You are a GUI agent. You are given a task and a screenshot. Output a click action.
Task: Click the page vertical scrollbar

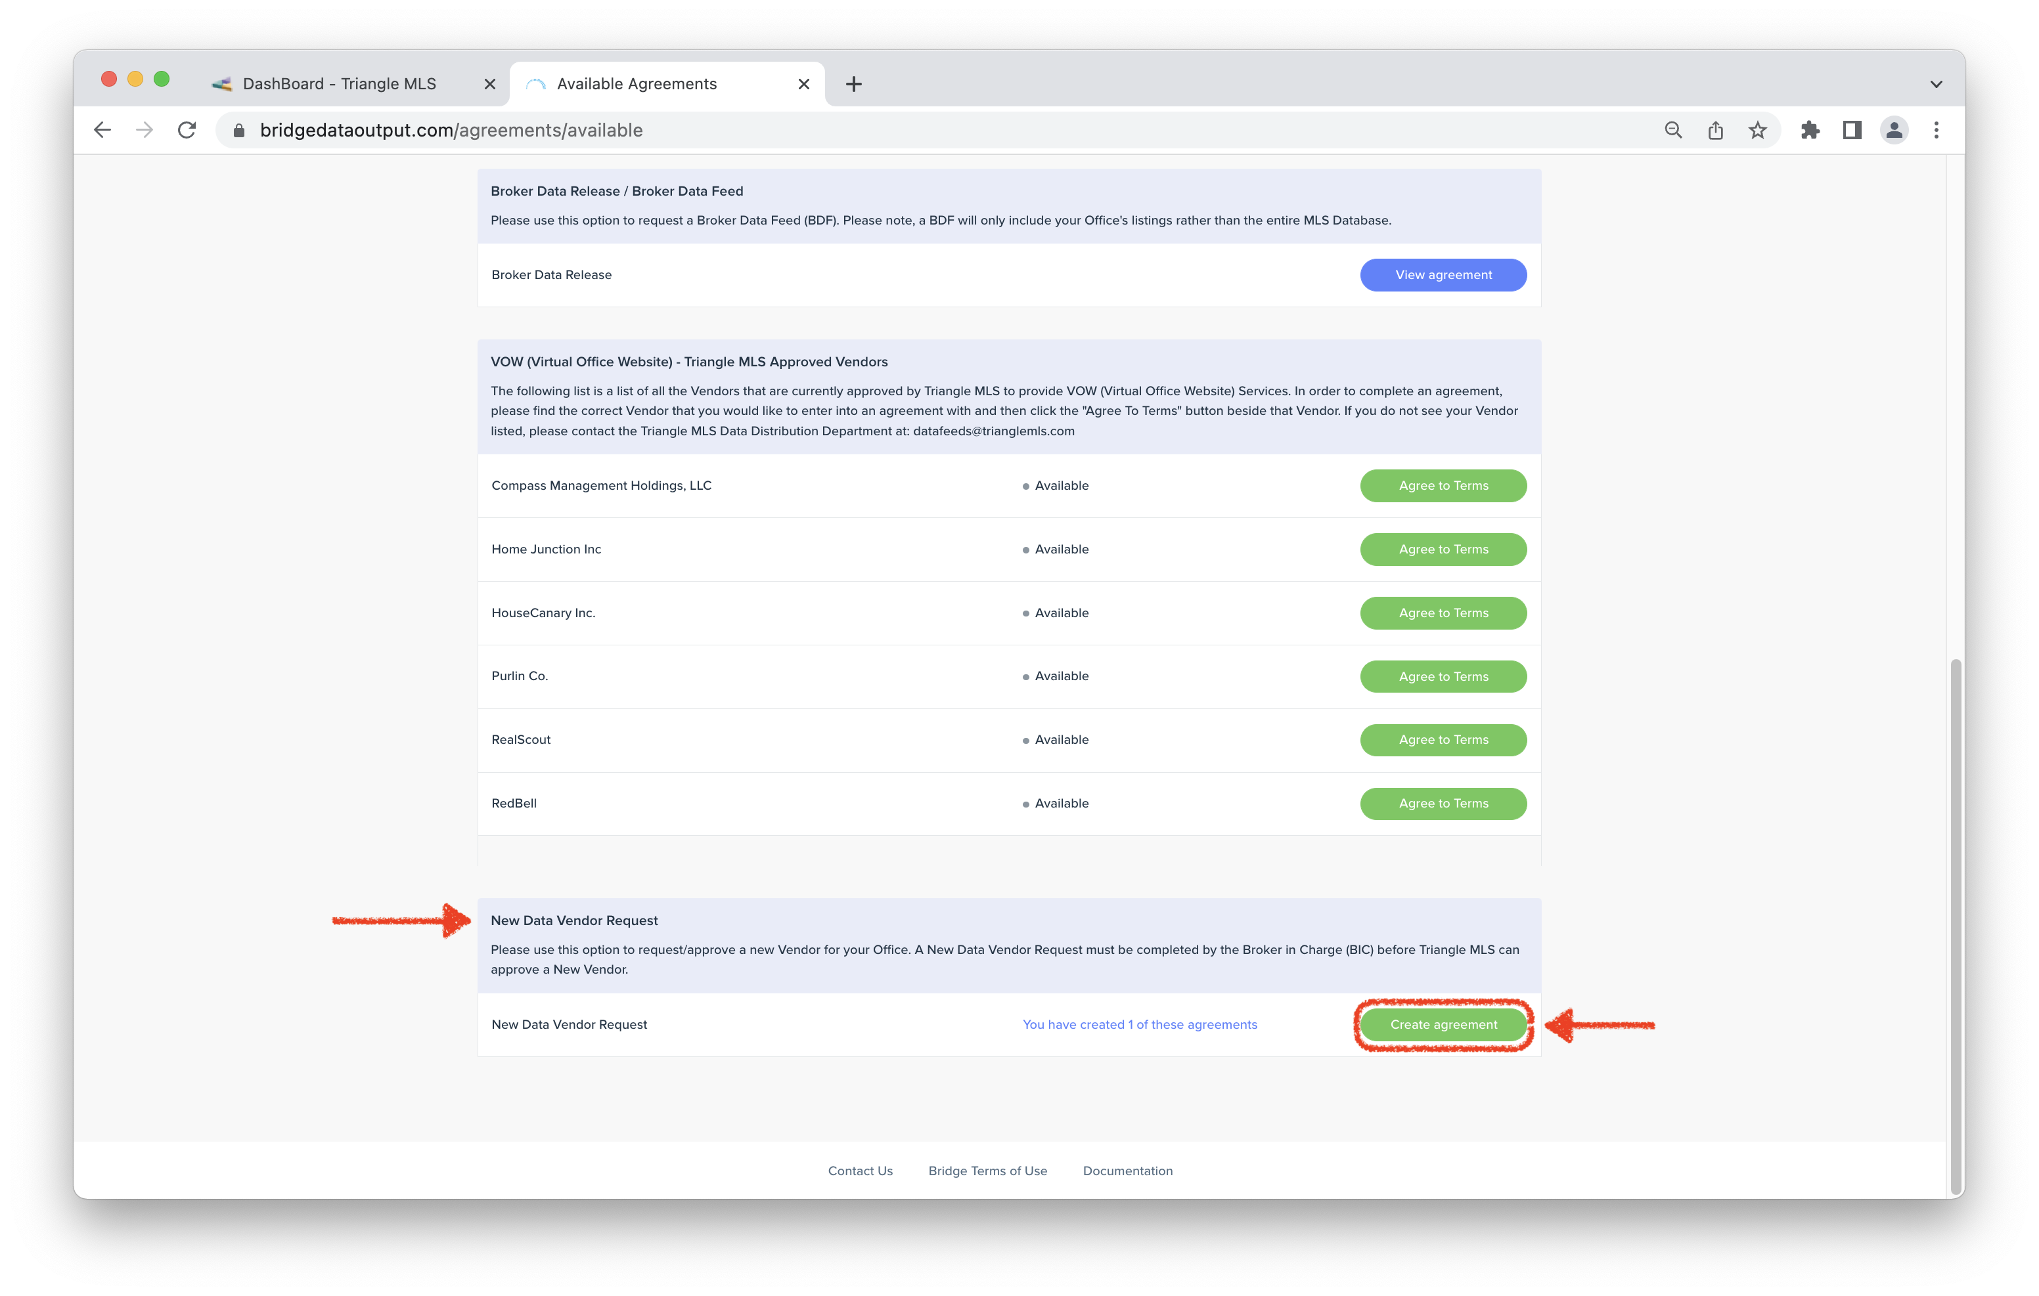point(1955,927)
